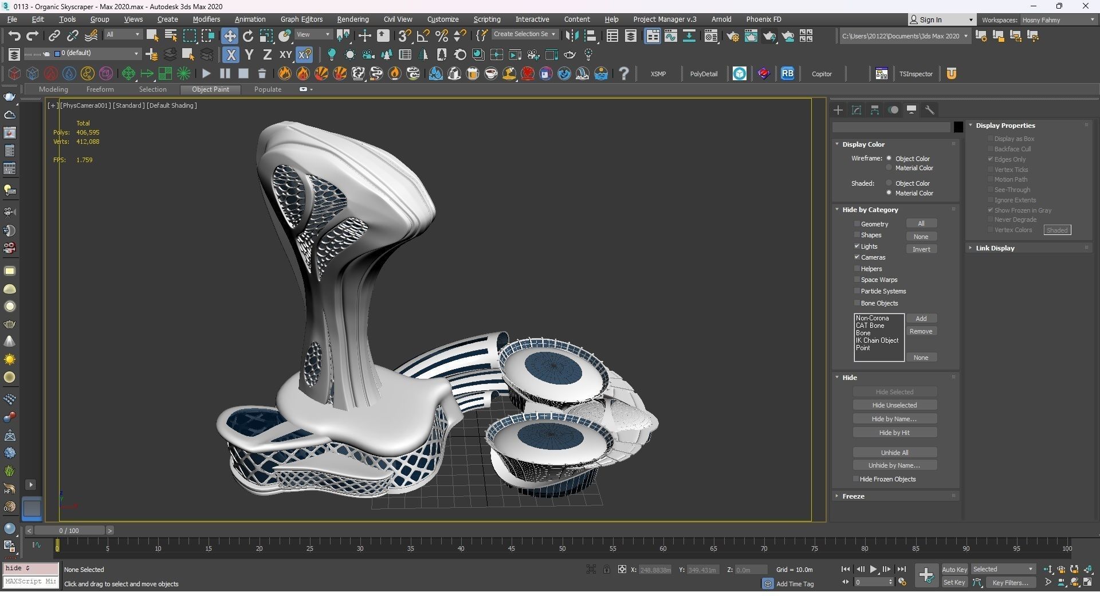Open the Rendering menu

click(352, 19)
